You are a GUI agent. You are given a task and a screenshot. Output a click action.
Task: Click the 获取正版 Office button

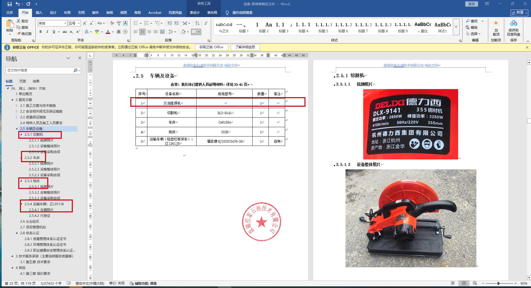[211, 47]
